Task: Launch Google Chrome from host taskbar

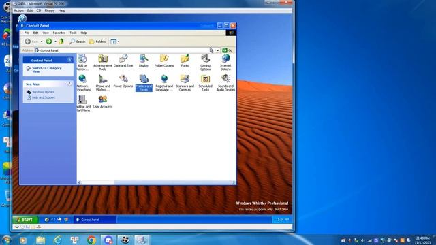Action: 91,240
